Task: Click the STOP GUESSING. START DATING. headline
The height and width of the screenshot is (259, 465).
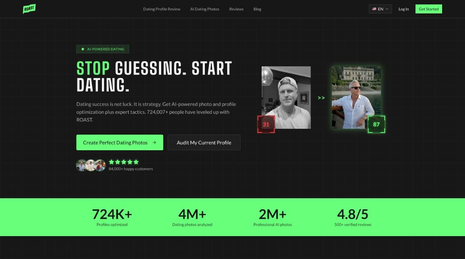Action: coord(154,76)
